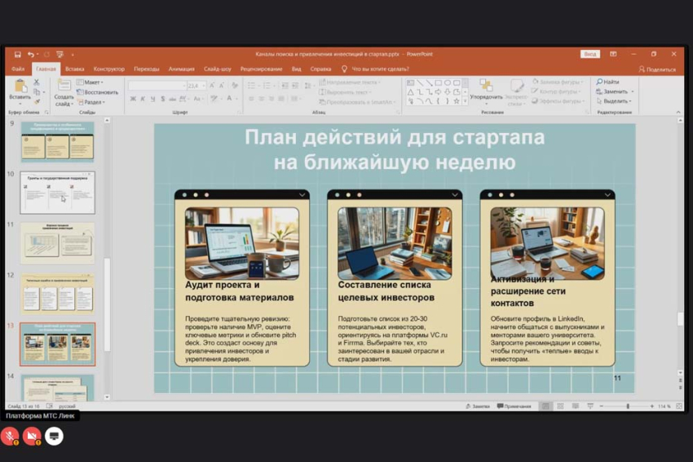
Task: Toggle Bold (Ж) formatting
Action: [x=133, y=99]
